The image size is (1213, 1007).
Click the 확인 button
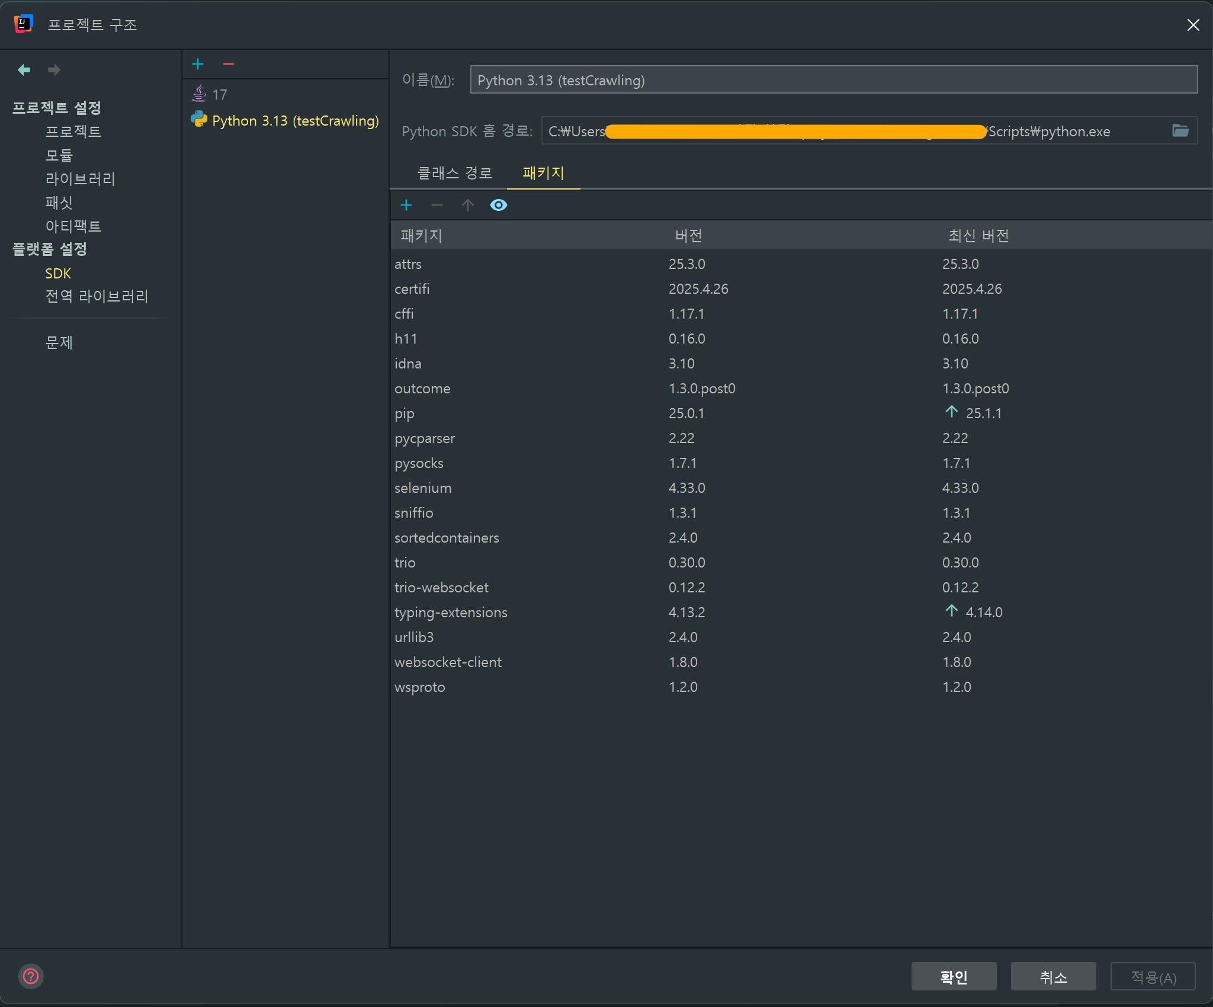pyautogui.click(x=954, y=977)
